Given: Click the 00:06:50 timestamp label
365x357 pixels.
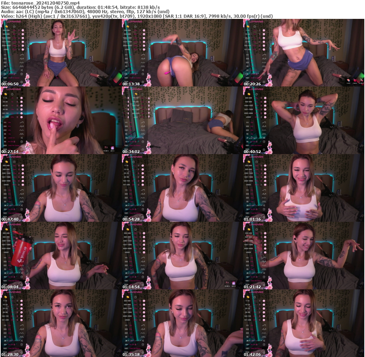Looking at the screenshot, I should (x=10, y=84).
